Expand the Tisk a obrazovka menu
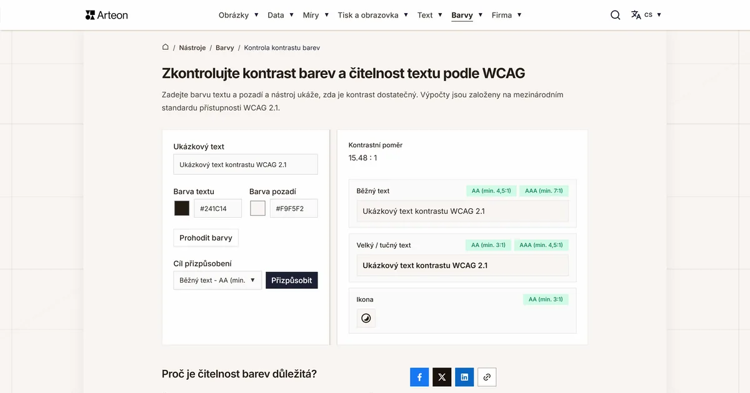The image size is (750, 393). coord(373,15)
